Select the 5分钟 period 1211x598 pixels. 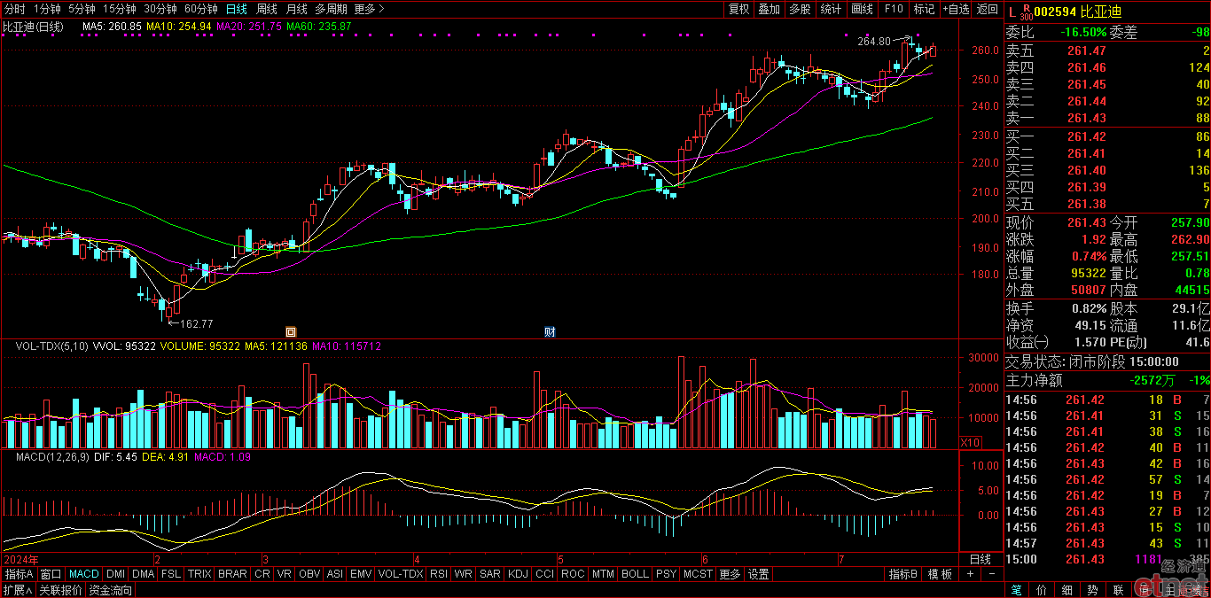[x=82, y=9]
